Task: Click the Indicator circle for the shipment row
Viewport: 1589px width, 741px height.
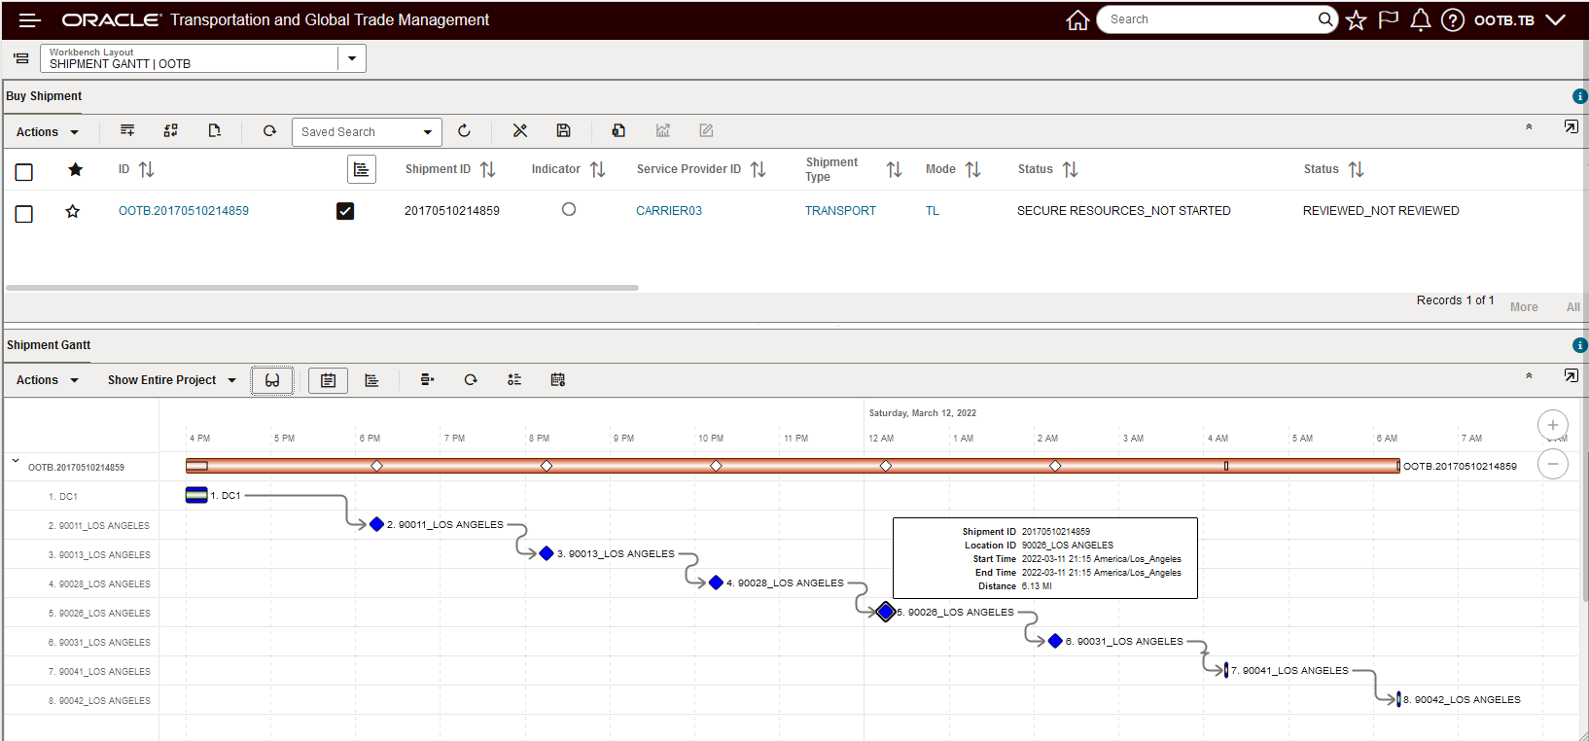Action: click(x=569, y=209)
